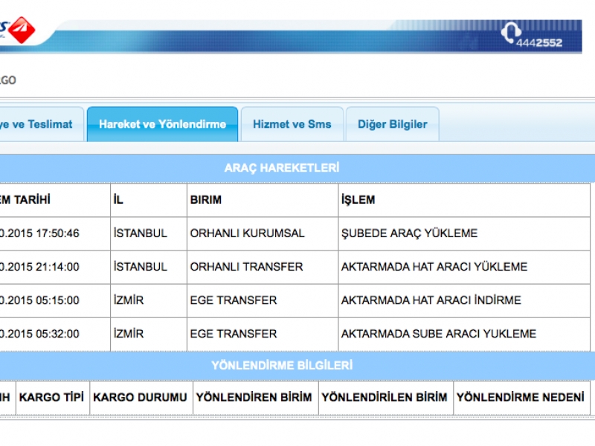The width and height of the screenshot is (595, 446).
Task: Click the YÖNLENDİRME BİLGİLERİ section header
Action: tap(282, 365)
